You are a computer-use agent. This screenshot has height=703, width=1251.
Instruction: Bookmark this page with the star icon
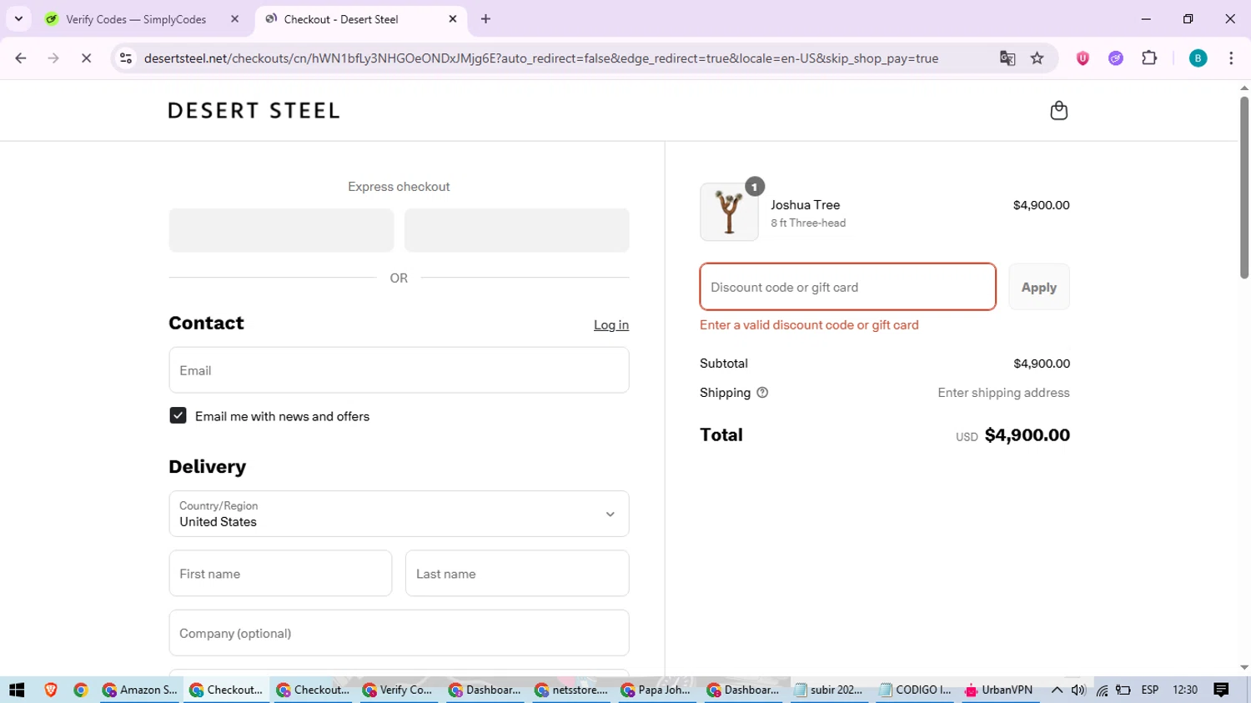pos(1037,58)
